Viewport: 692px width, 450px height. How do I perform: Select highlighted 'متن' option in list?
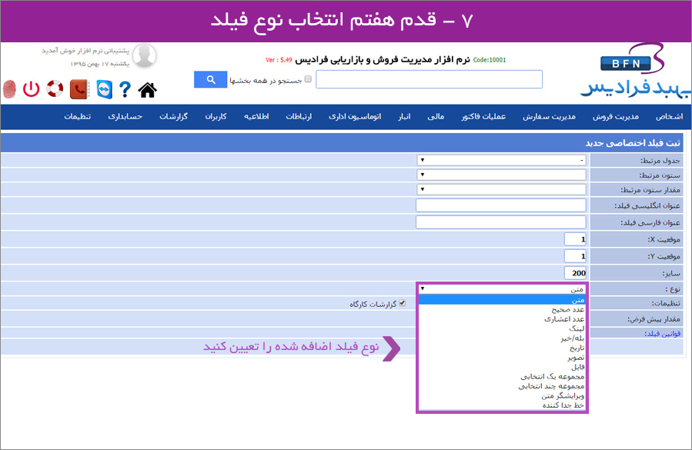pos(502,300)
